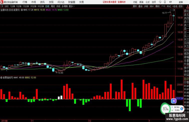Click the MA5: 17.28 indicator label
Screen dimensions: 189x122
[28, 10]
